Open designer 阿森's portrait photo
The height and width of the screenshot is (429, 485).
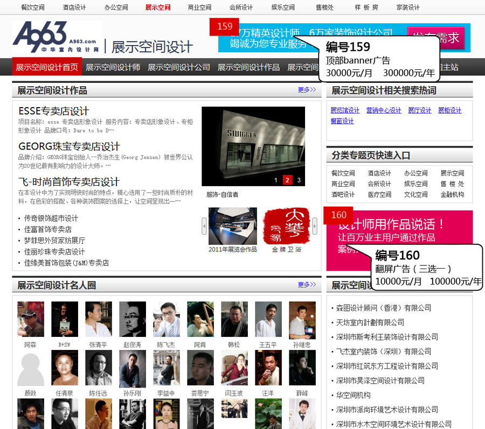(x=31, y=319)
